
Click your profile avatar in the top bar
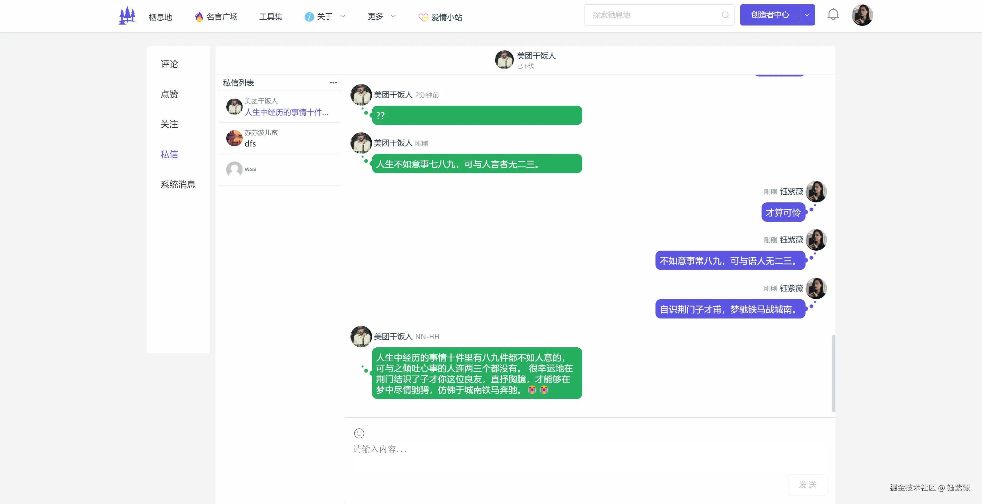click(863, 15)
